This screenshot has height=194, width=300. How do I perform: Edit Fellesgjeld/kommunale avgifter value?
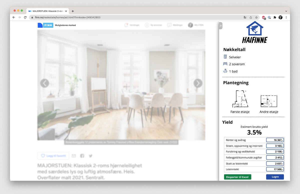[x=275, y=158]
